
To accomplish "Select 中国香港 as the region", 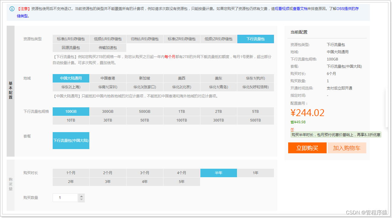I will 108,78.
